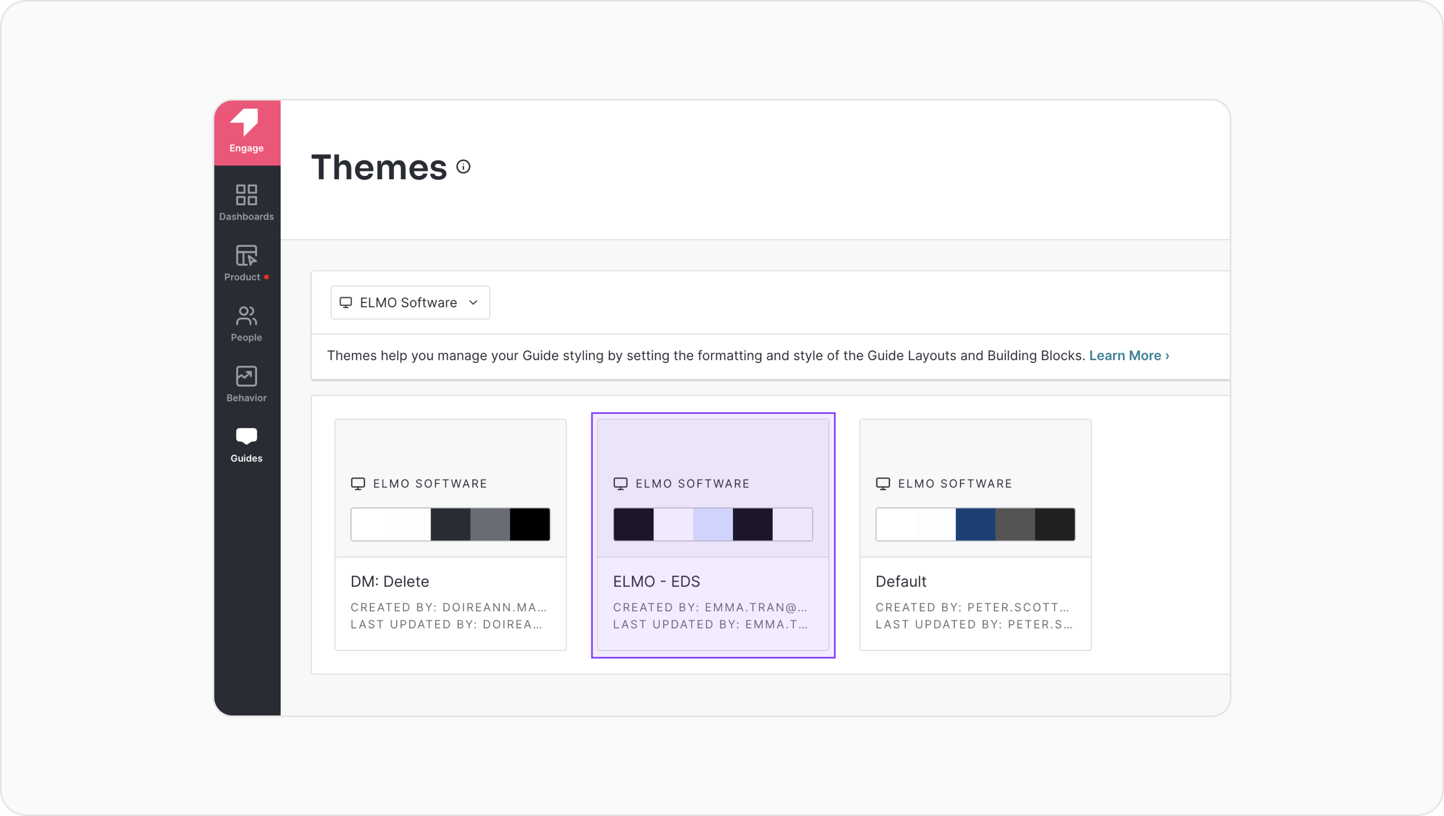The height and width of the screenshot is (816, 1444).
Task: Click 'LAST UPDATED BY: DOIREA...' text
Action: pos(446,624)
